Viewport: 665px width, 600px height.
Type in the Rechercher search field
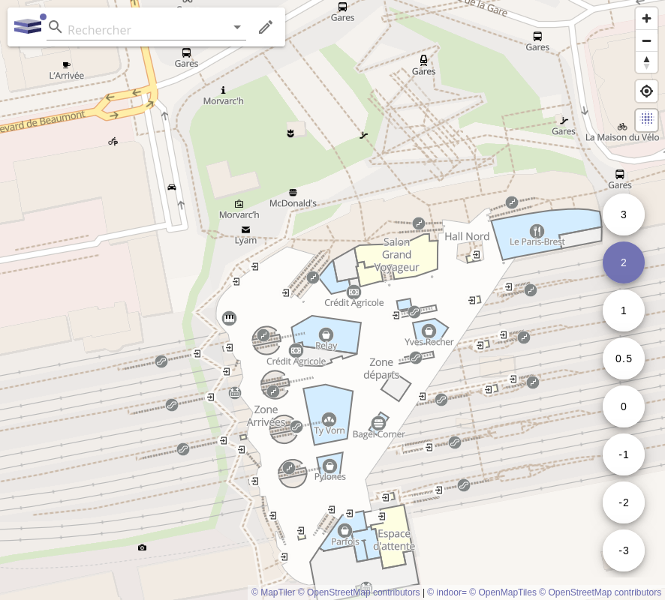[x=146, y=30]
